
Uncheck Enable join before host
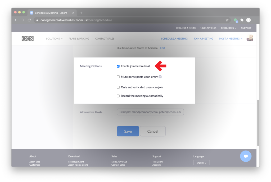(x=118, y=66)
